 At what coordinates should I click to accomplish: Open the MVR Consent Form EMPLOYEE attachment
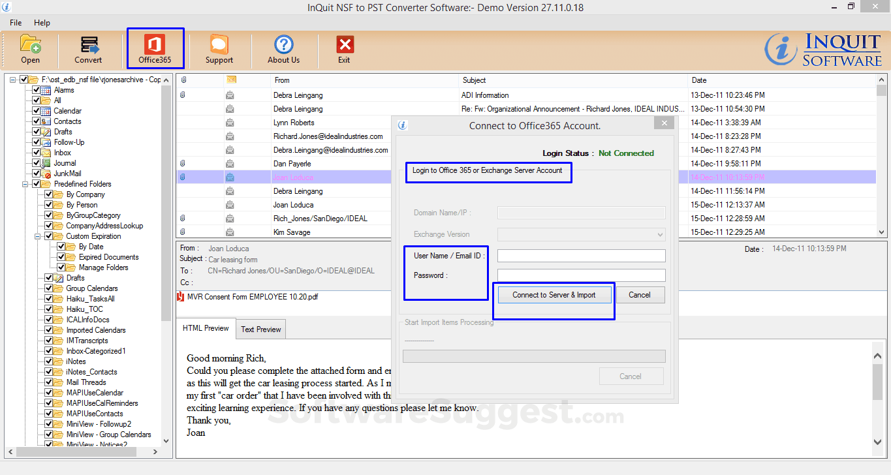253,297
